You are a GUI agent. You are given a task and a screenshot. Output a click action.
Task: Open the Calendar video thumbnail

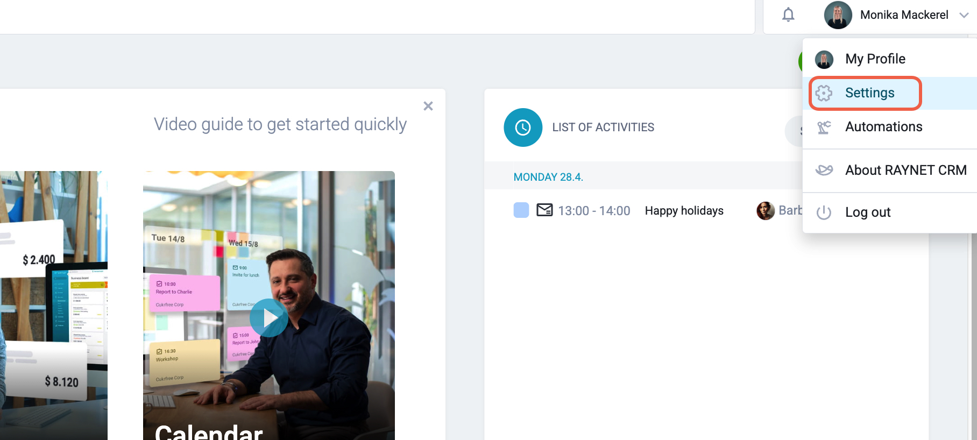coord(269,306)
